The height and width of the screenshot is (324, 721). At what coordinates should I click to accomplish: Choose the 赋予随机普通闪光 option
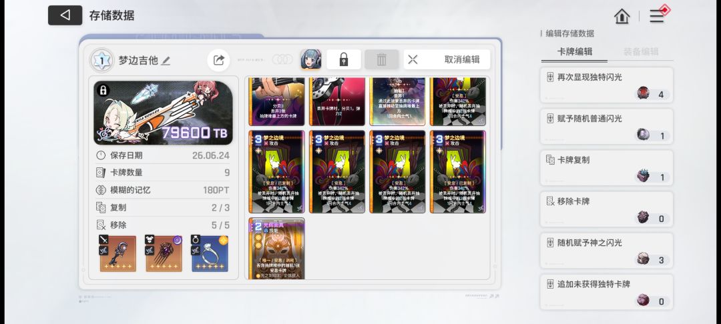tap(606, 127)
